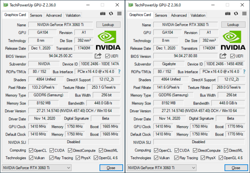Click the screenshot camera icon in left window

103,14
